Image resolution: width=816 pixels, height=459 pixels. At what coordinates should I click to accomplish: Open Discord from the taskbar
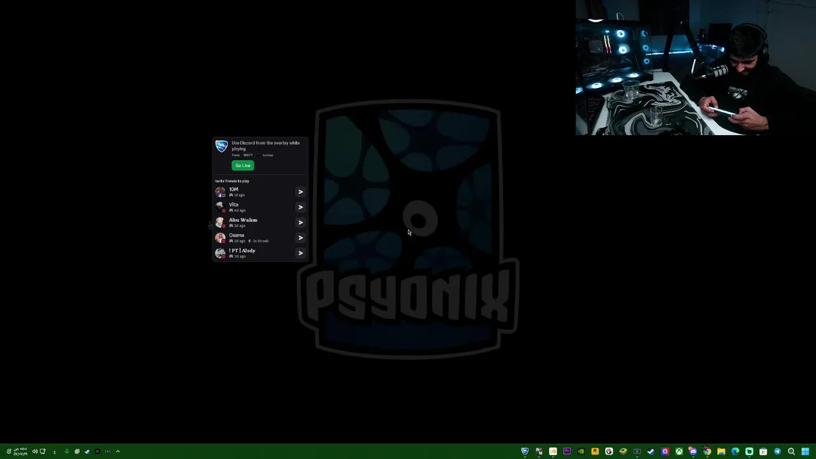tap(693, 451)
